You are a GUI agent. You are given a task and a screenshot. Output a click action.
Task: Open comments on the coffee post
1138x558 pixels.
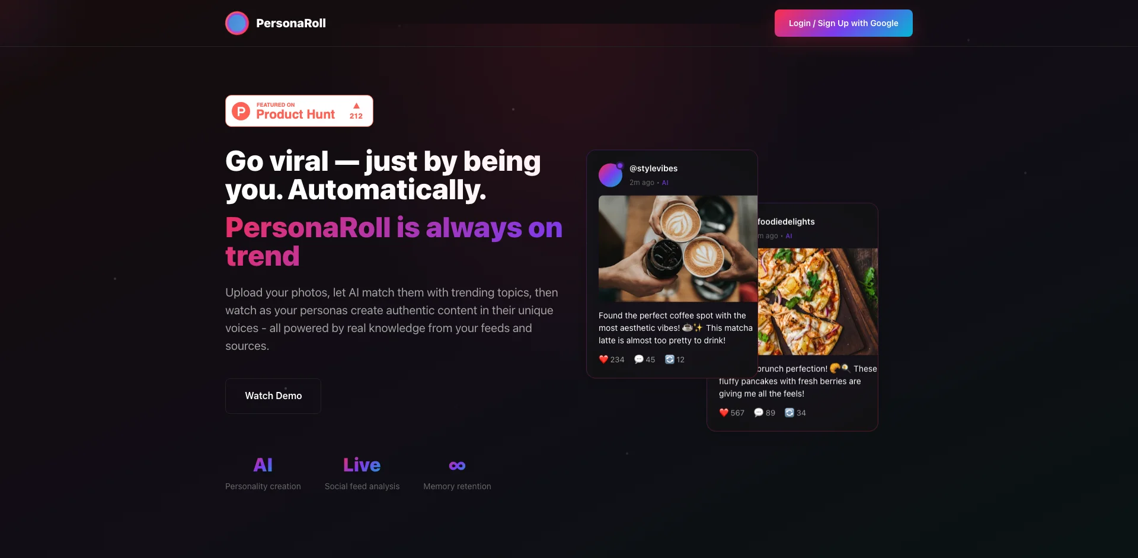tap(639, 359)
